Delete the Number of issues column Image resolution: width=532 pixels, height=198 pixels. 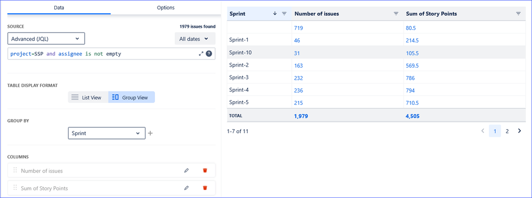(205, 170)
